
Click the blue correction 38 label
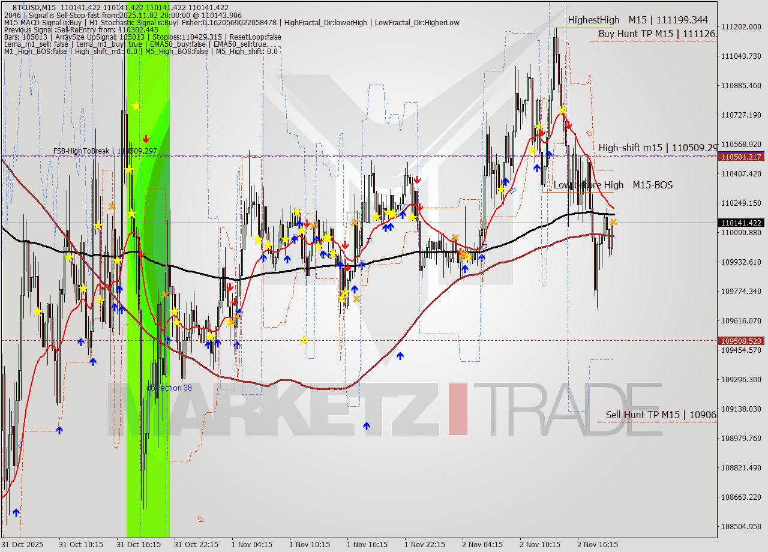click(x=170, y=388)
